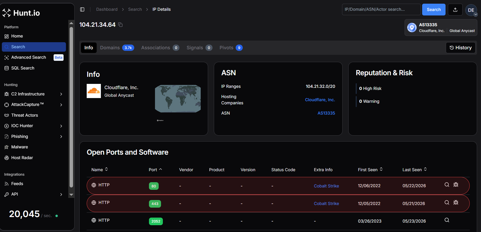This screenshot has height=232, width=481.
Task: Switch to the Info tab
Action: [x=89, y=48]
